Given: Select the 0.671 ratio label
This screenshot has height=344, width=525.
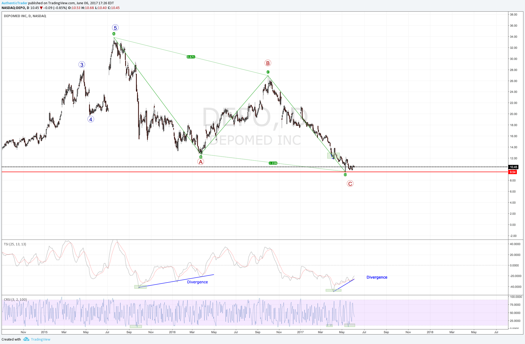Looking at the screenshot, I should tap(191, 57).
